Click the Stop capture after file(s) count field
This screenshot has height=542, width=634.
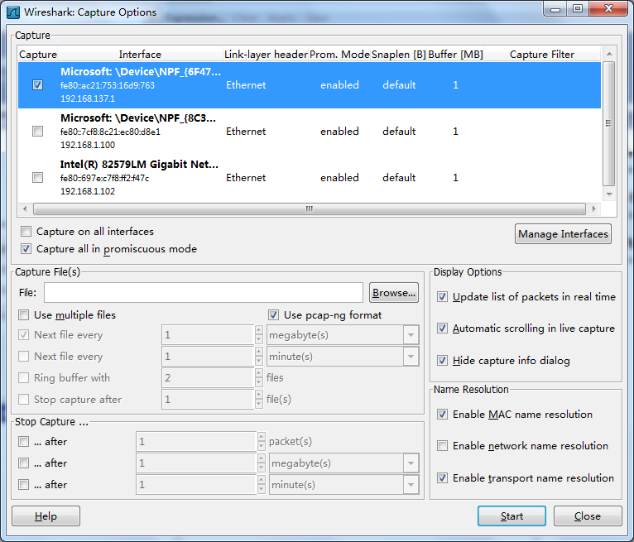point(209,400)
